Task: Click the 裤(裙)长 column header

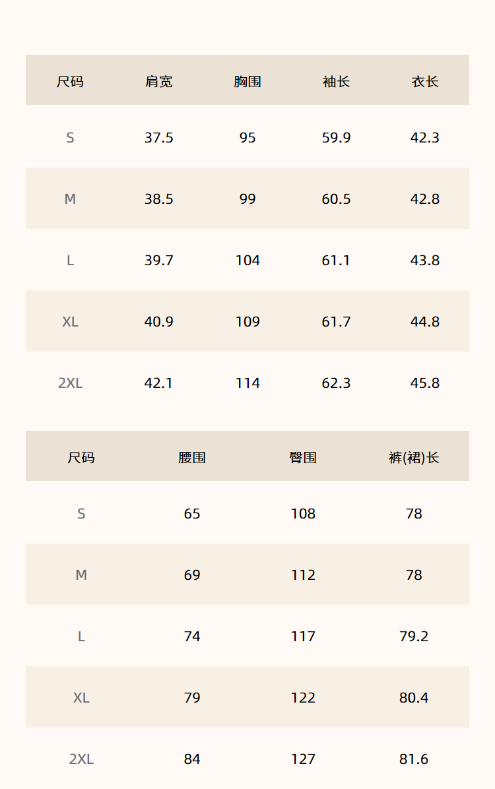Action: (x=414, y=458)
